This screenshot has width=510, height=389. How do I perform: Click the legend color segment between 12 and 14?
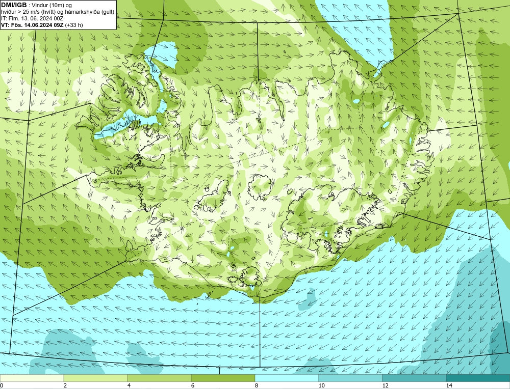414,378
